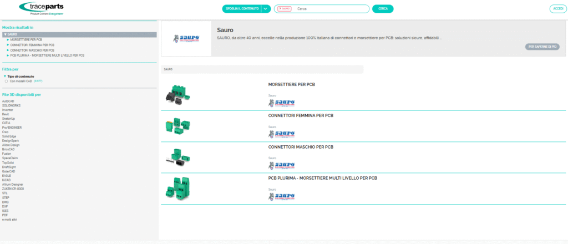Click Sauro logo under Connettori Femmina per PCB
This screenshot has width=568, height=244.
pyautogui.click(x=281, y=134)
